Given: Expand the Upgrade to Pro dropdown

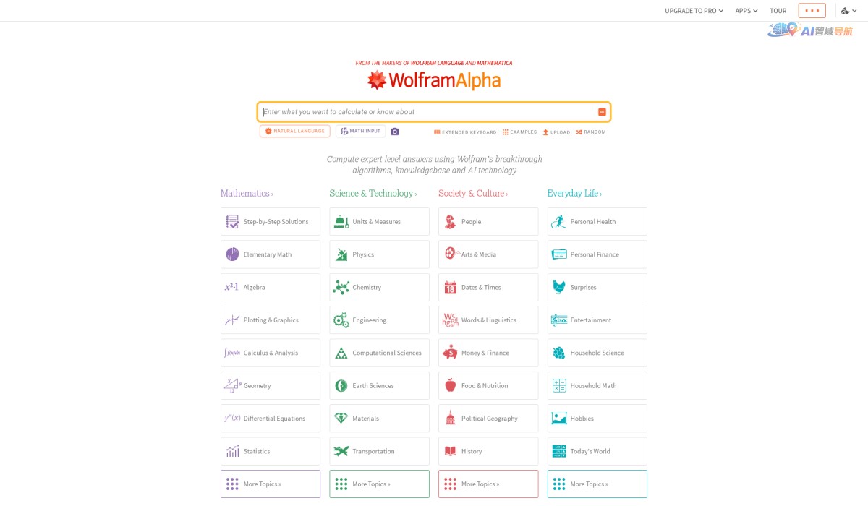Looking at the screenshot, I should (693, 11).
